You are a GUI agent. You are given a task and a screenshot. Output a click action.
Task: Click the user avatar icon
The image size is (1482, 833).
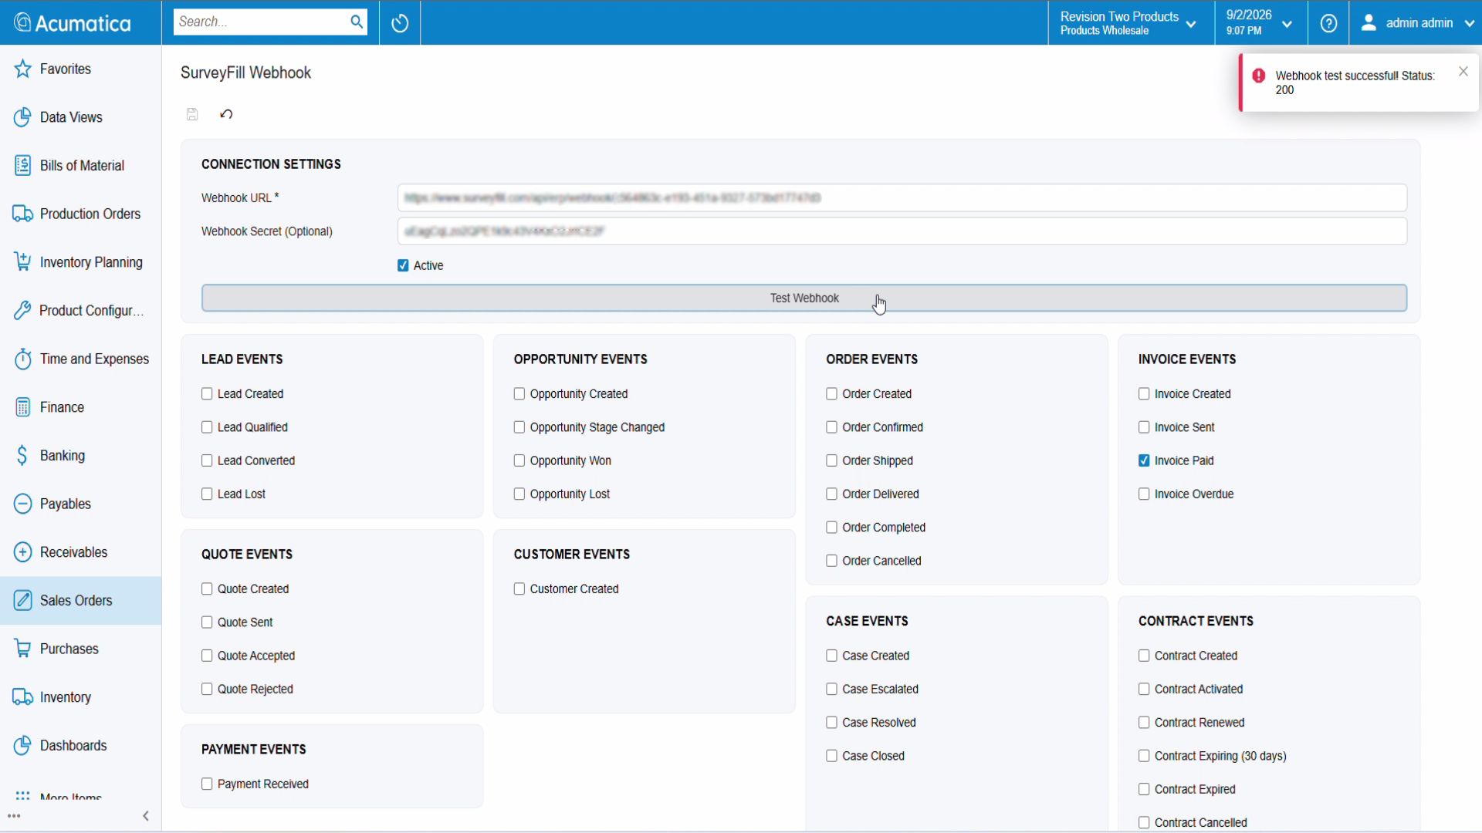[1369, 23]
